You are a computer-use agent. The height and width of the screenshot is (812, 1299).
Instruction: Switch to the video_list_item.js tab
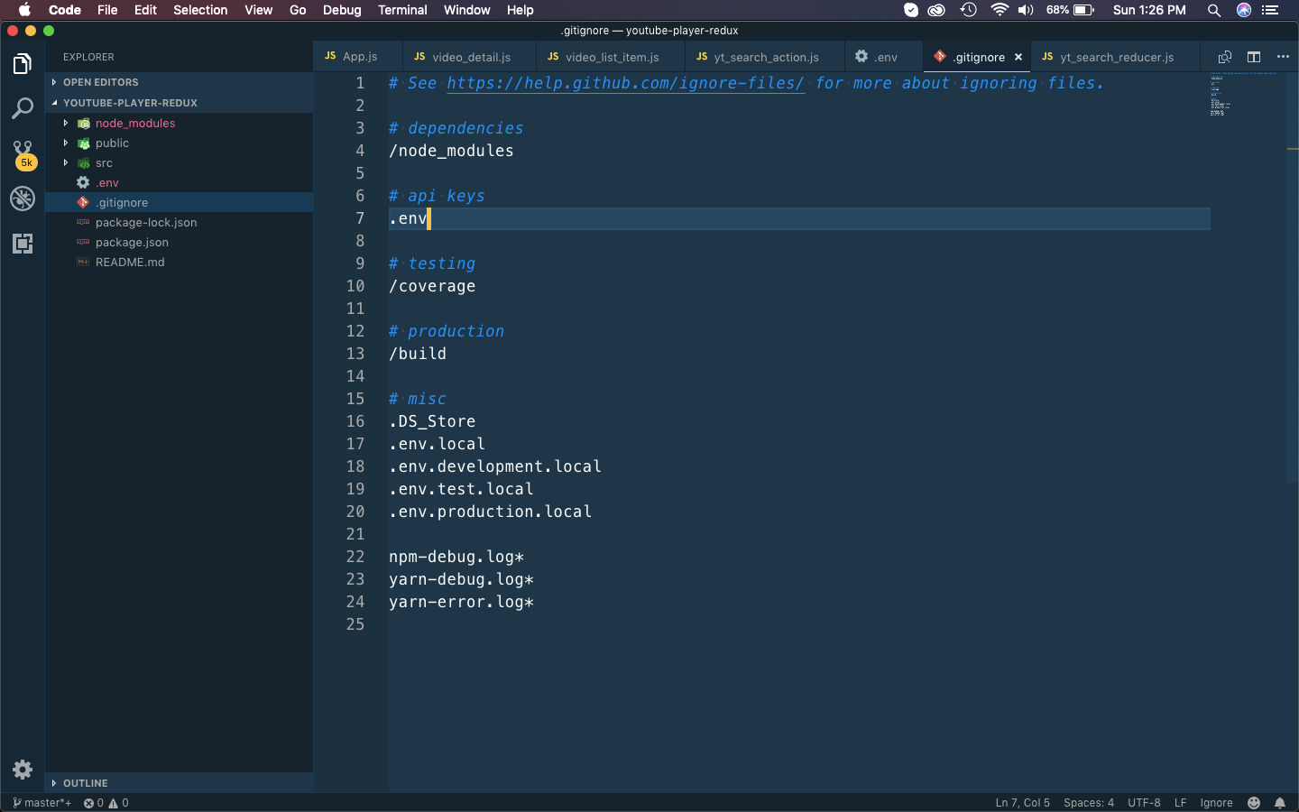[x=611, y=57]
